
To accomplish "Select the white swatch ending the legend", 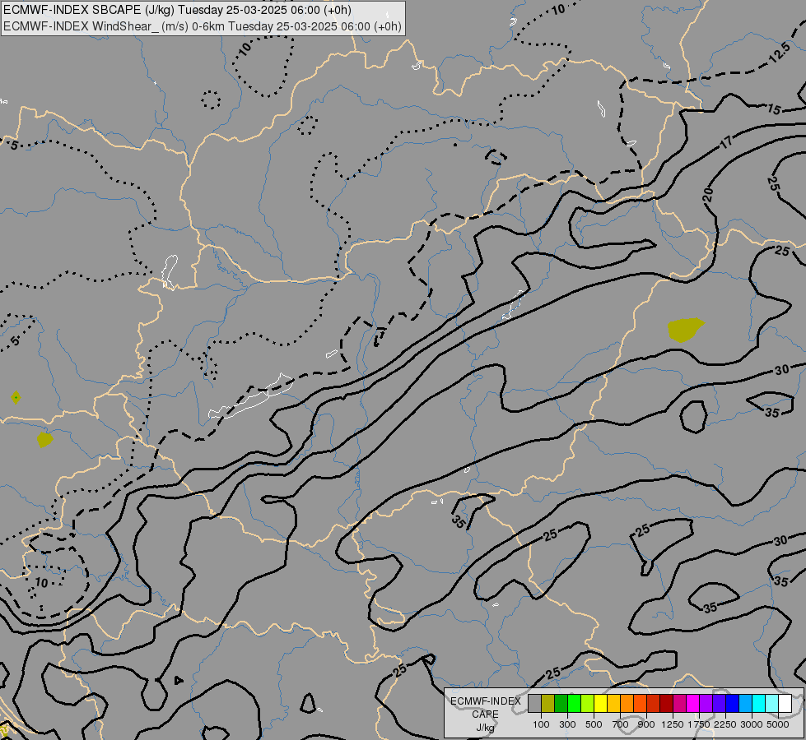I will [x=785, y=704].
